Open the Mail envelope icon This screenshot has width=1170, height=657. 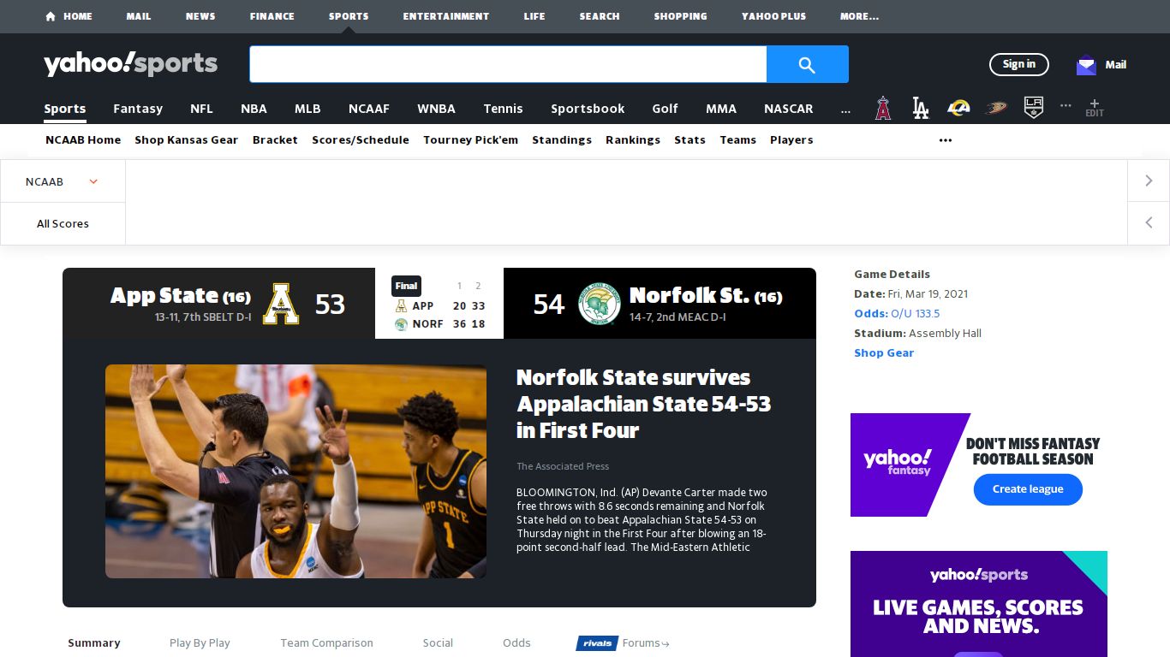[x=1086, y=64]
